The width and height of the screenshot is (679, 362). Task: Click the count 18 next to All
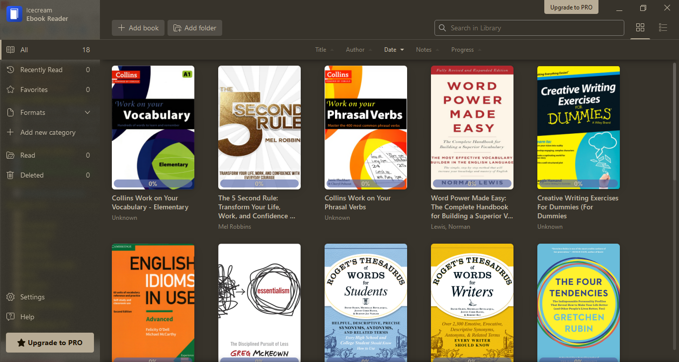(86, 50)
